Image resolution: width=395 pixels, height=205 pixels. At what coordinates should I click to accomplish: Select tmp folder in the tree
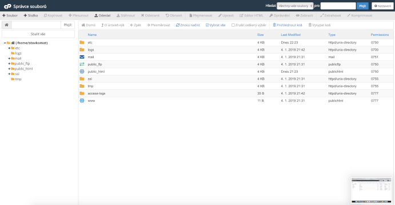click(18, 79)
